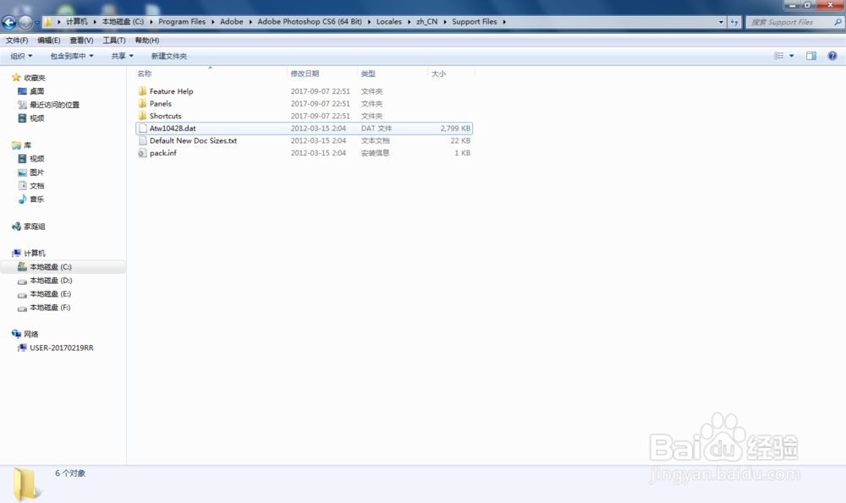The image size is (846, 503).
Task: Click the refresh button beside address bar
Action: coord(734,22)
